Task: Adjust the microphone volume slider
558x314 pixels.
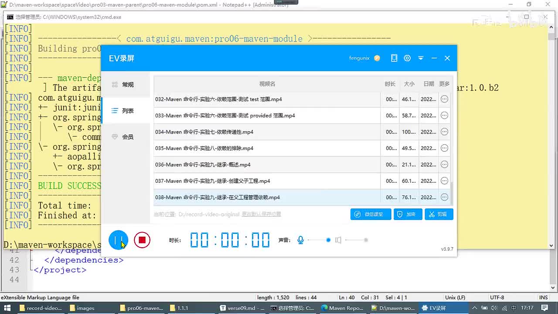Action: (x=319, y=240)
